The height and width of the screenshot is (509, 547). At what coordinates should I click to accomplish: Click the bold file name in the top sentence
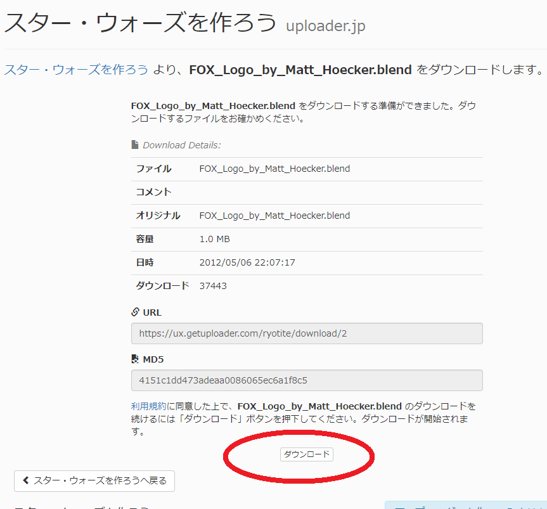(300, 70)
